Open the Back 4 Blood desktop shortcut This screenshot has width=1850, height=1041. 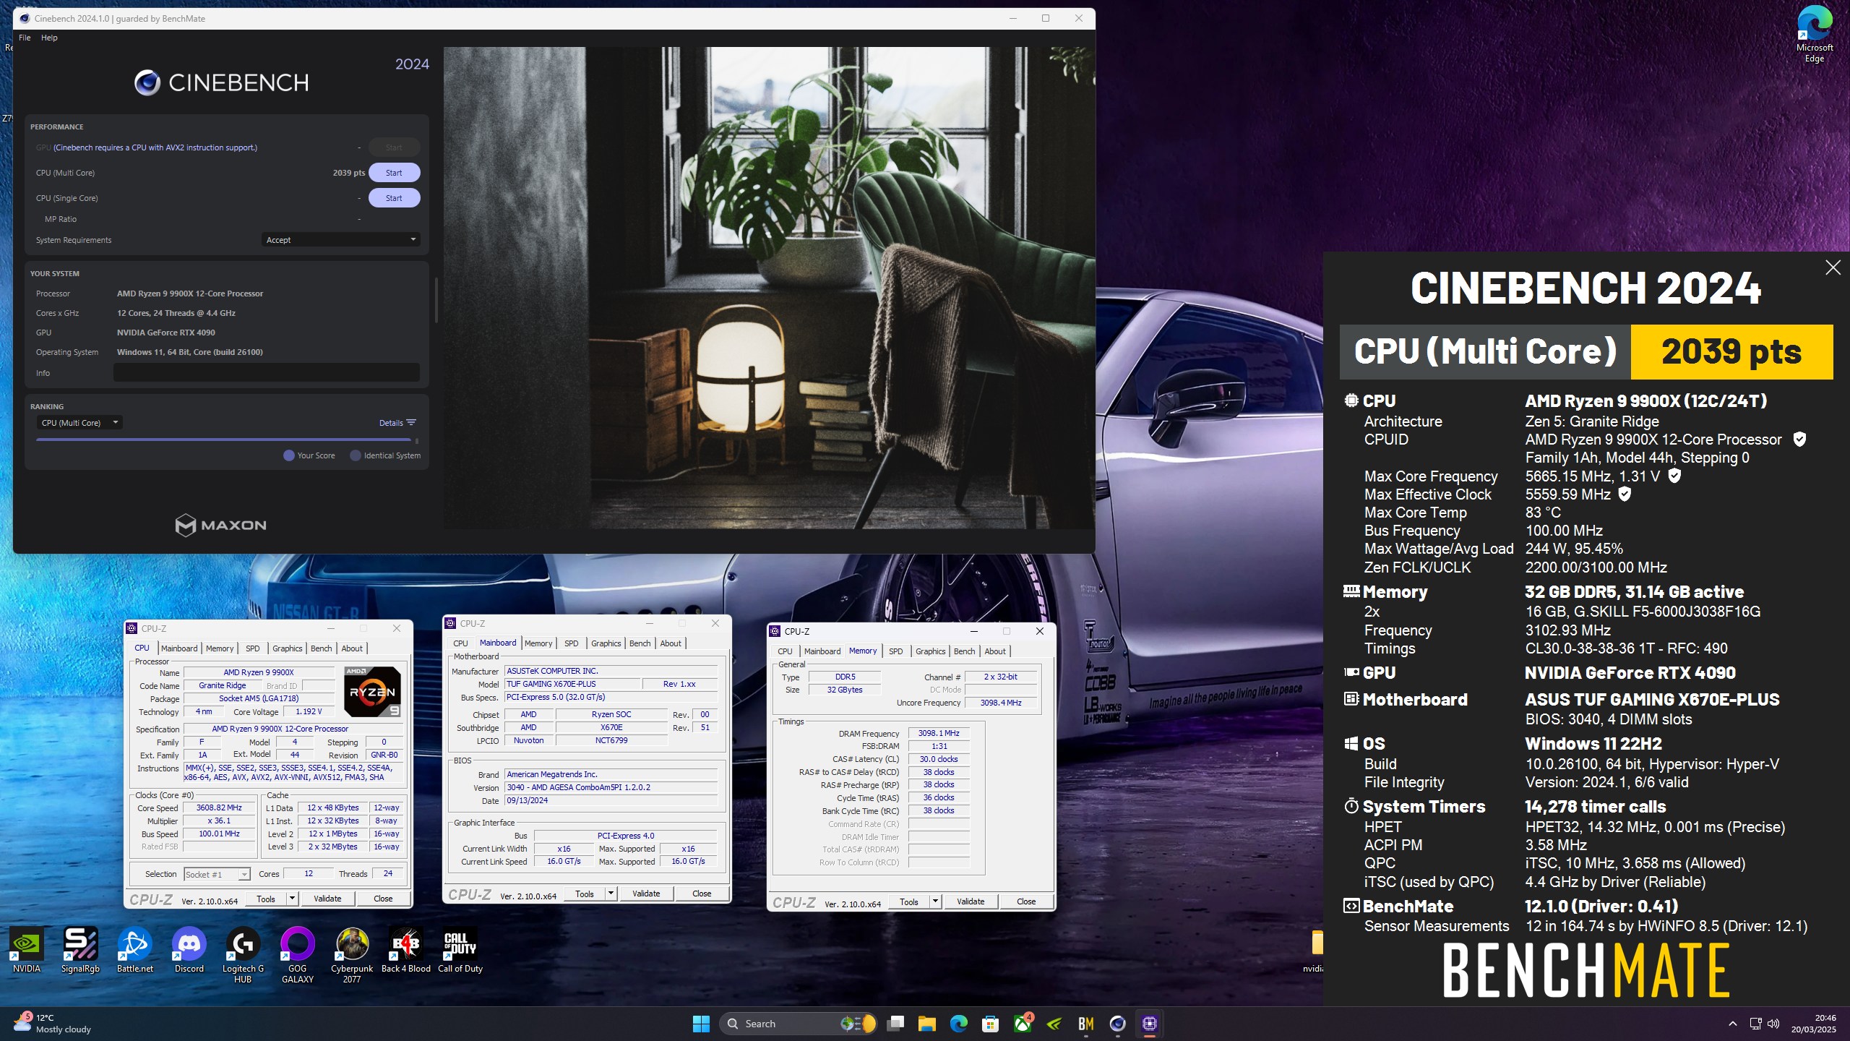(406, 950)
